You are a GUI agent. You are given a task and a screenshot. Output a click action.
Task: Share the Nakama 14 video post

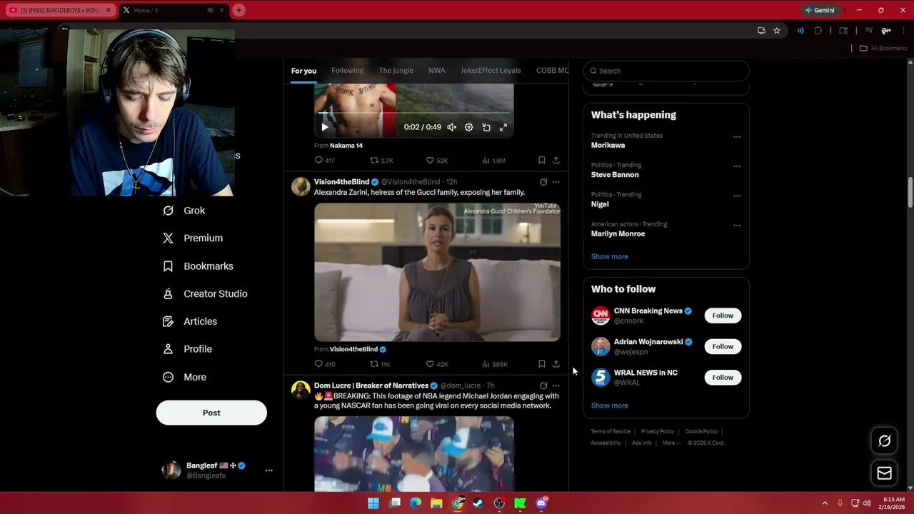(556, 161)
